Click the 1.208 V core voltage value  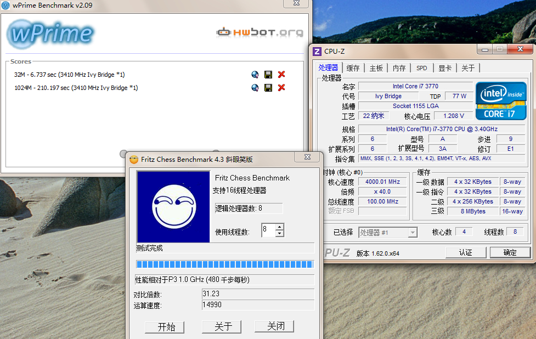coord(454,116)
